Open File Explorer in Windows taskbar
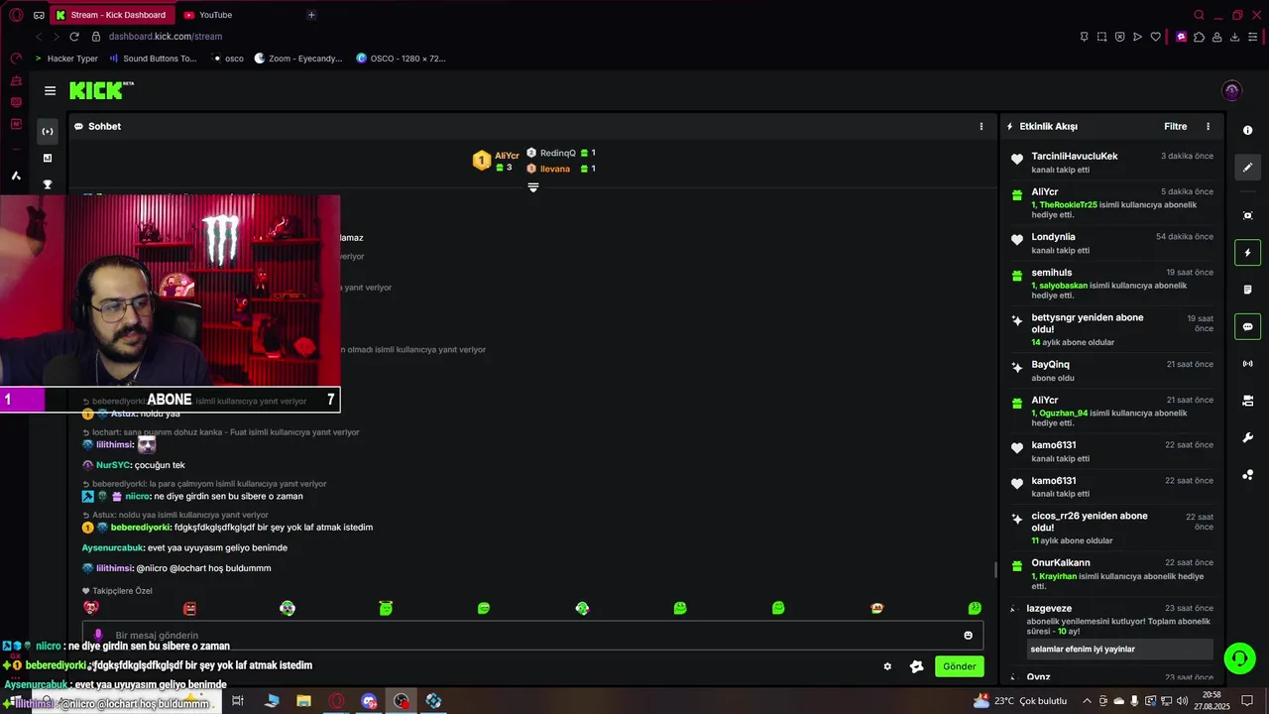Screen dimensions: 1269x714 pos(304,701)
